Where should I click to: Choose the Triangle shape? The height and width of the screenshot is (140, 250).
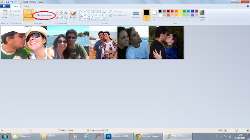[103, 11]
